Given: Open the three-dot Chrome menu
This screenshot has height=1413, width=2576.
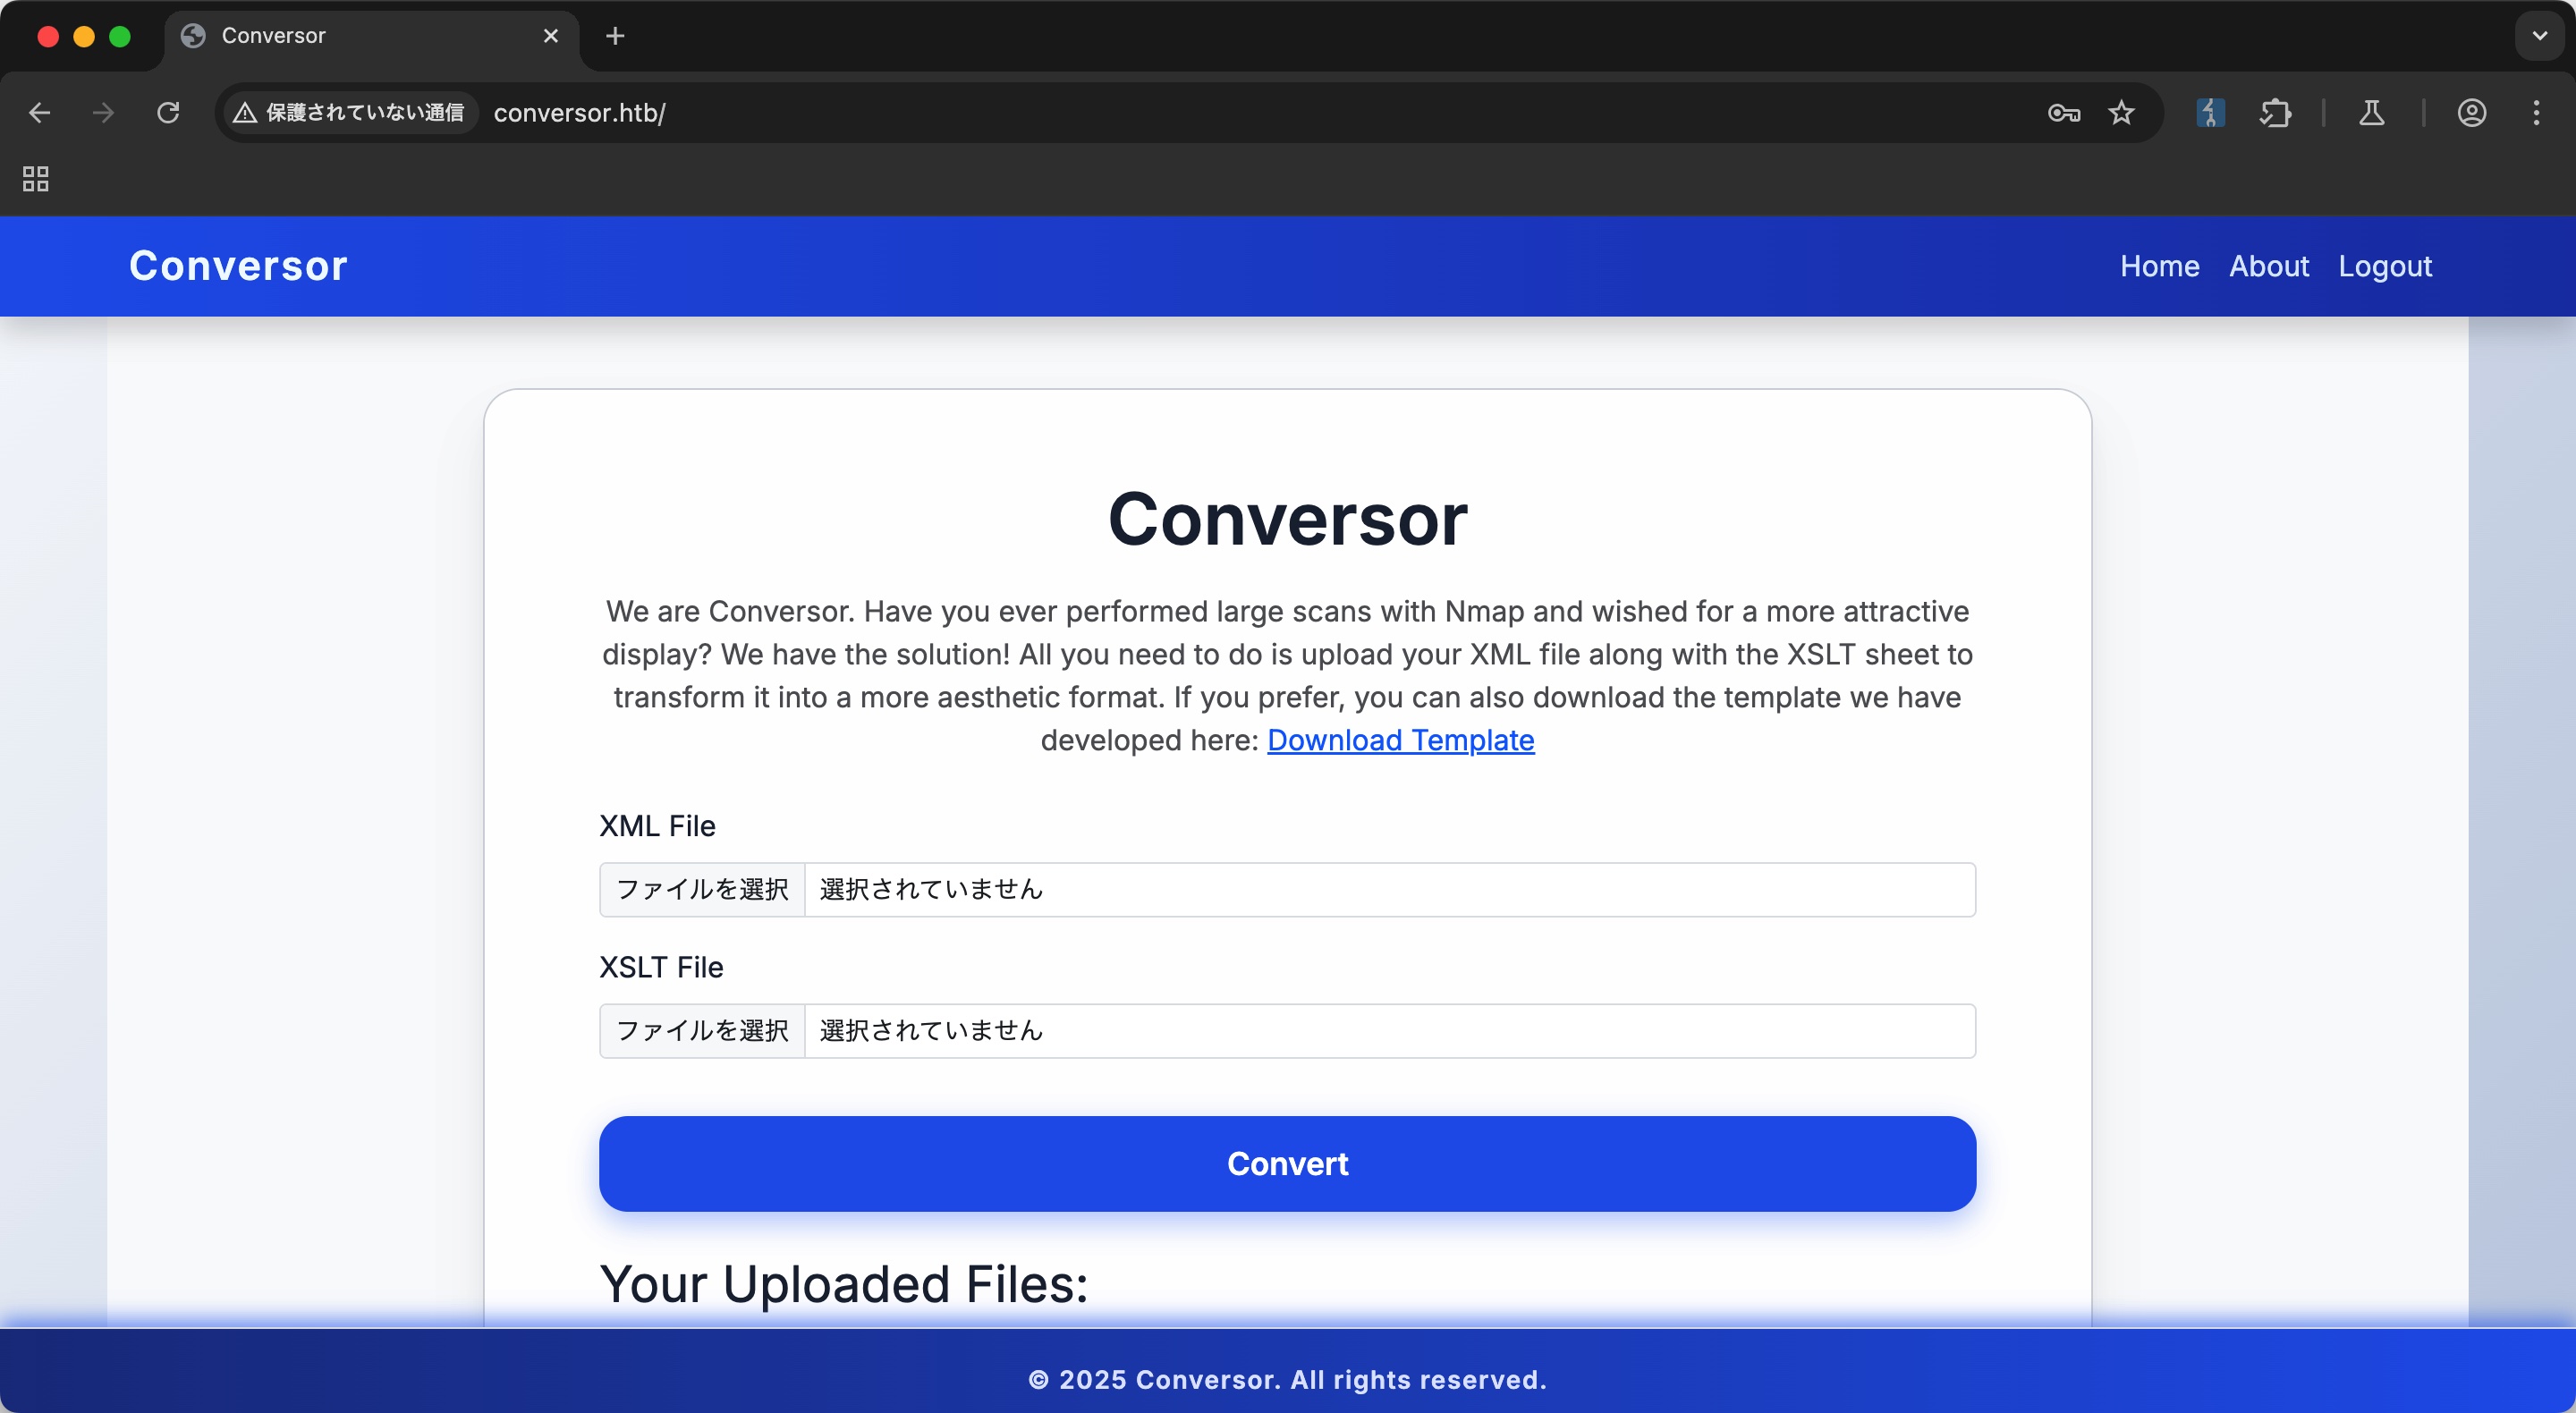Looking at the screenshot, I should pos(2536,113).
